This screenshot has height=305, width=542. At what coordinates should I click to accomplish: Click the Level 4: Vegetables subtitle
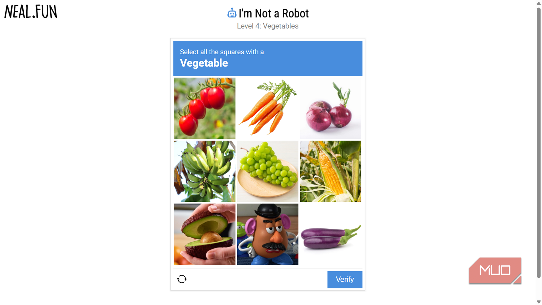(268, 26)
